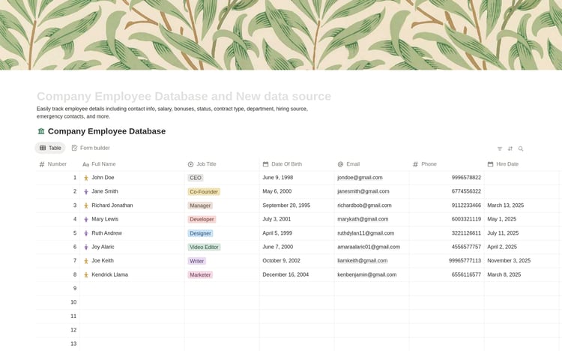Open the jondoe@gmail.com email link
Viewport: 562px width, 351px height.
coord(360,178)
